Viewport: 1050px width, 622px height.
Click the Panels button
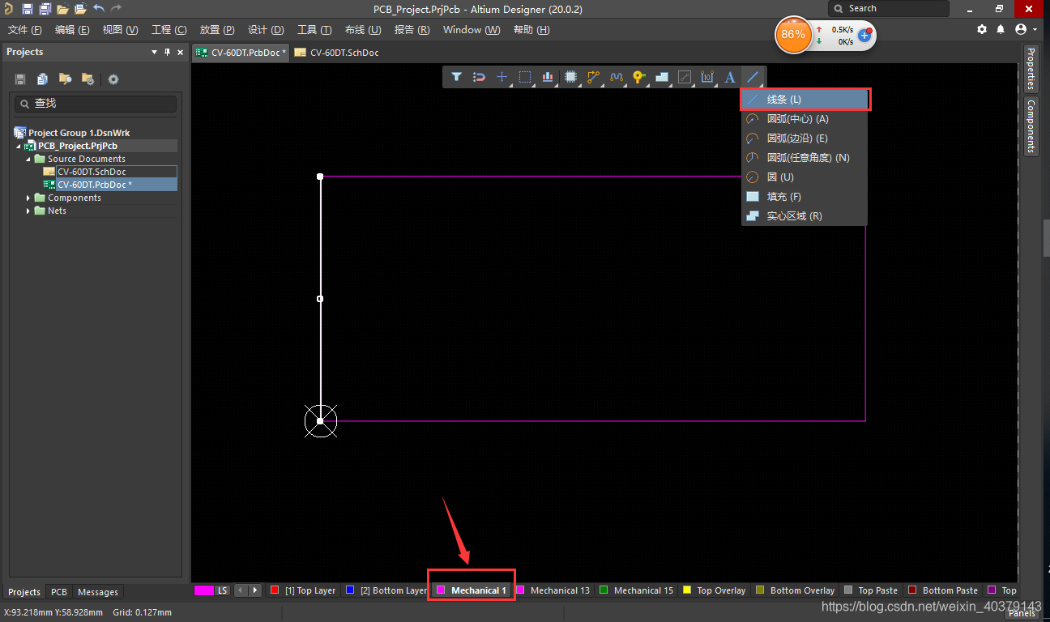(x=1022, y=613)
